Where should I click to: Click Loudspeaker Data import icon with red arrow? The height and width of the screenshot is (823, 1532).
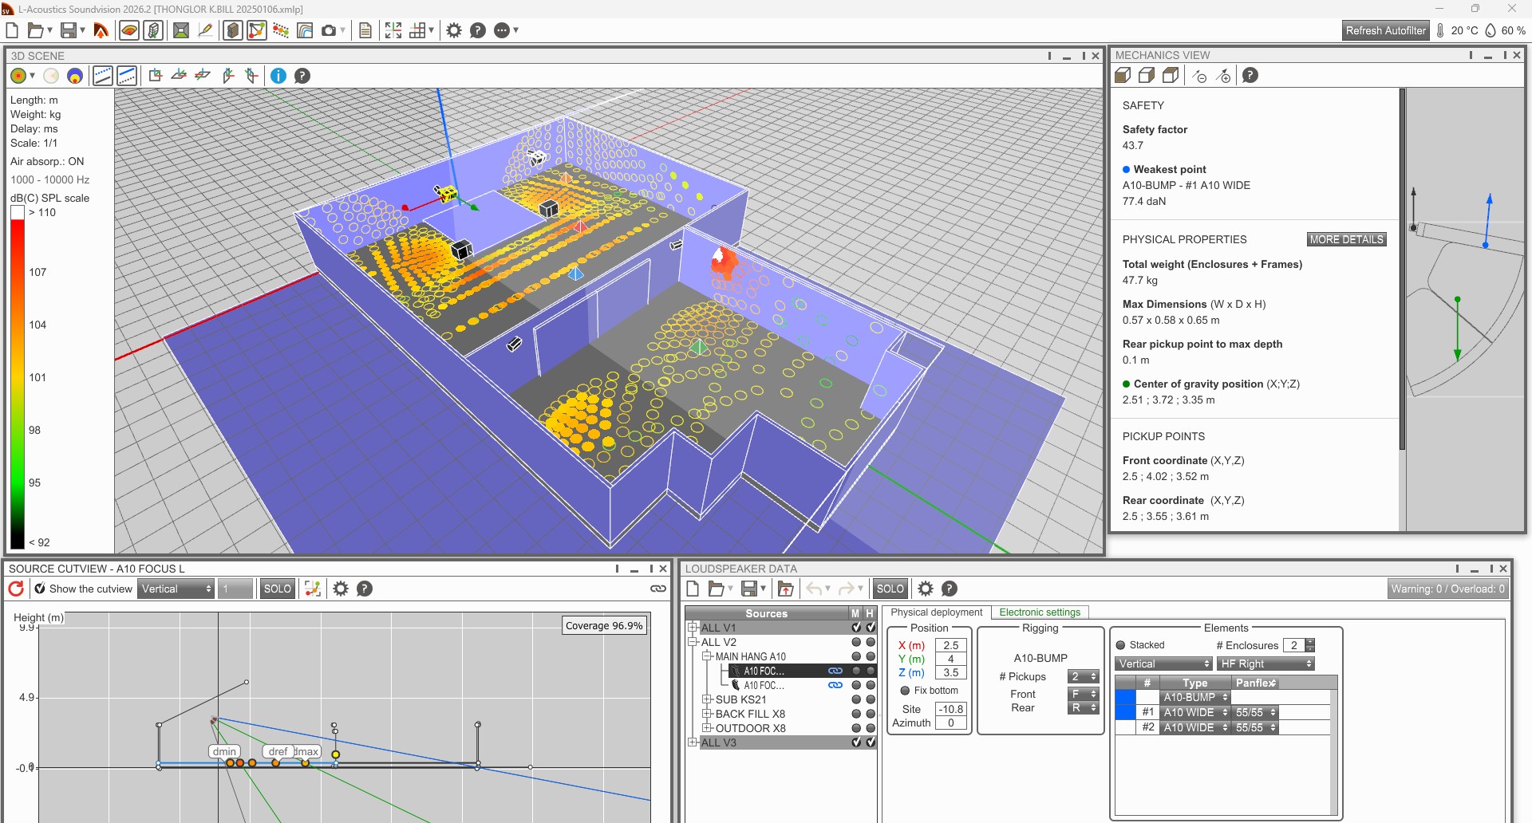786,589
